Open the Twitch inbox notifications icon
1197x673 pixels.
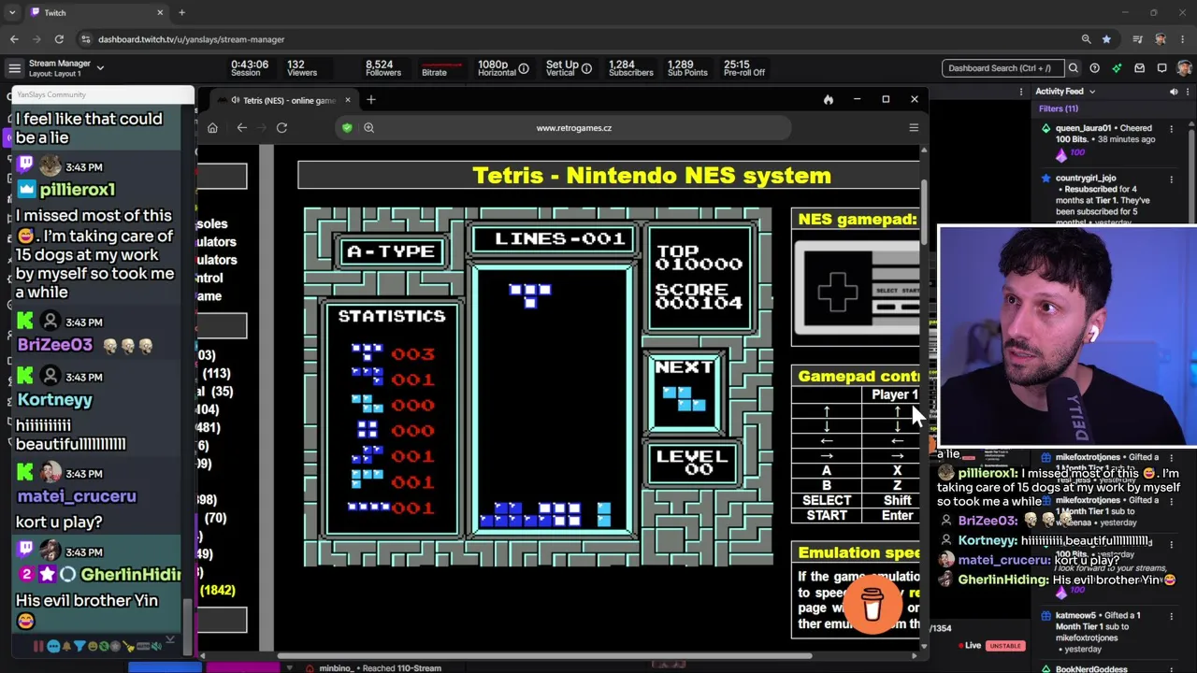(x=1139, y=68)
